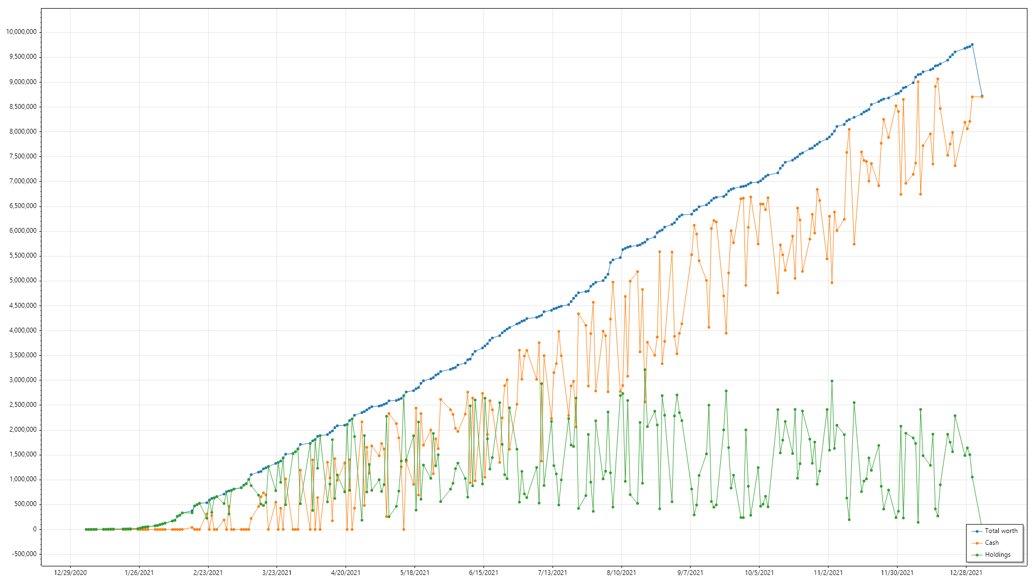
Task: Click the 12/28/2021 x-axis date label
Action: point(966,573)
